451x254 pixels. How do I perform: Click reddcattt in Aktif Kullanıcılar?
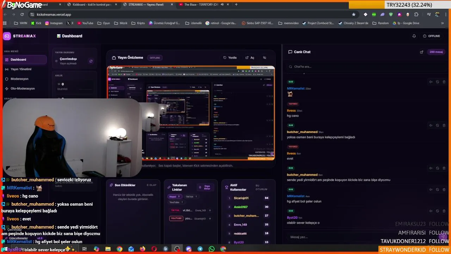click(240, 234)
